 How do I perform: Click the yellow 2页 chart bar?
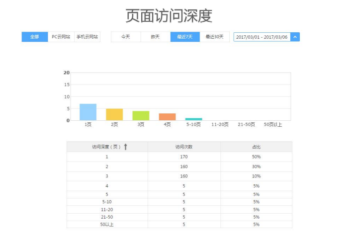114,114
